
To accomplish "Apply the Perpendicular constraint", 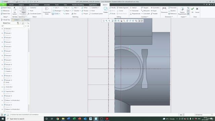I will pyautogui.click(x=135, y=14).
